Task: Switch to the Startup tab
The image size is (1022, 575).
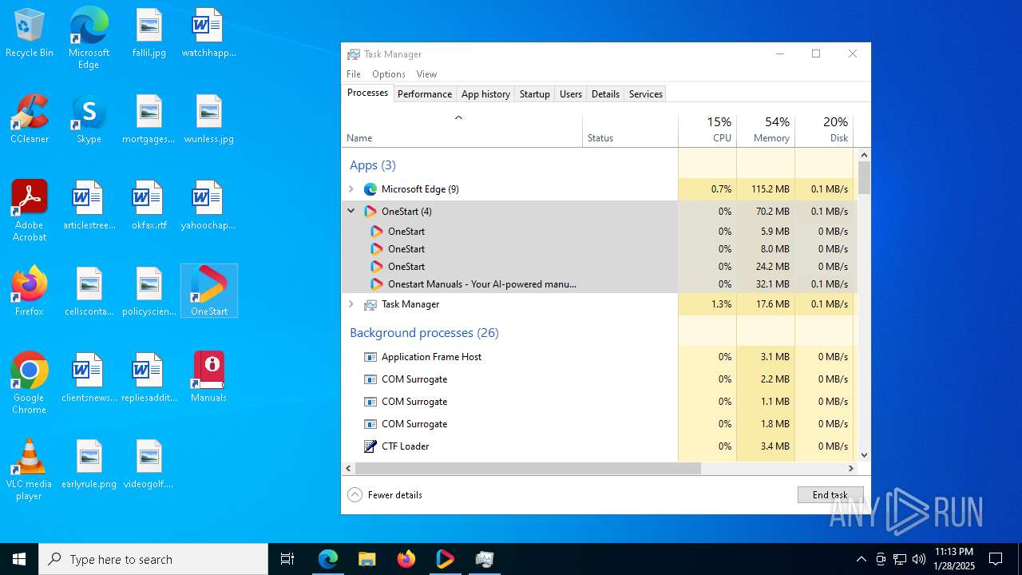Action: click(x=534, y=94)
